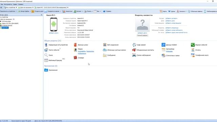Viewport: 217px width, 122px height.
Task: Open the Drones (Дроны) toolbar tool
Action: 172,11
